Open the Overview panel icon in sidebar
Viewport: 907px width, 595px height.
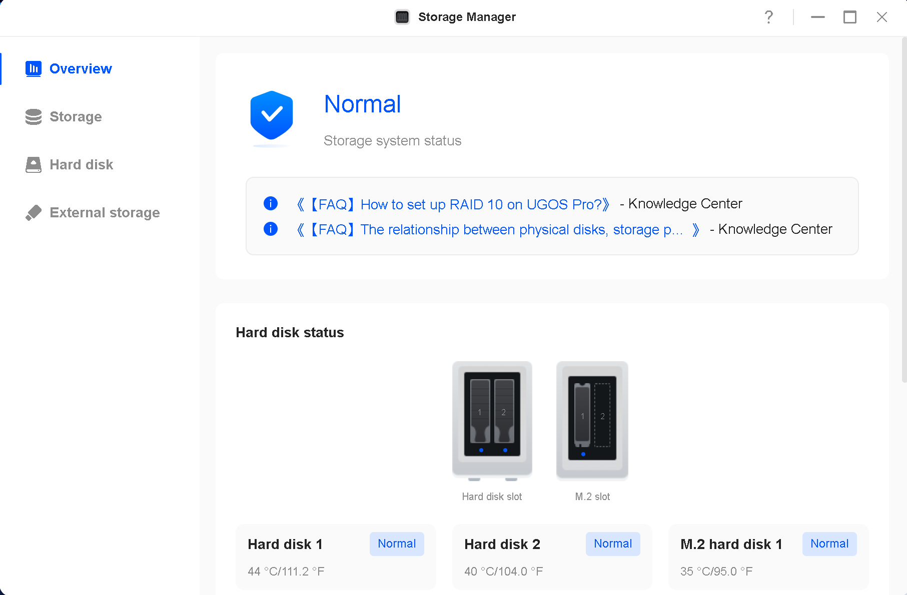click(x=33, y=68)
